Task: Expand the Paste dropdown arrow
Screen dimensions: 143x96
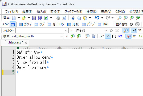Action: 90,18
